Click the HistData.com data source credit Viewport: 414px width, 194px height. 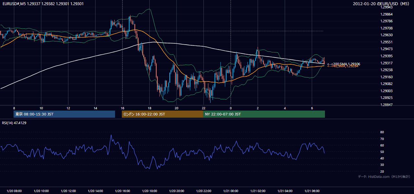(384, 177)
